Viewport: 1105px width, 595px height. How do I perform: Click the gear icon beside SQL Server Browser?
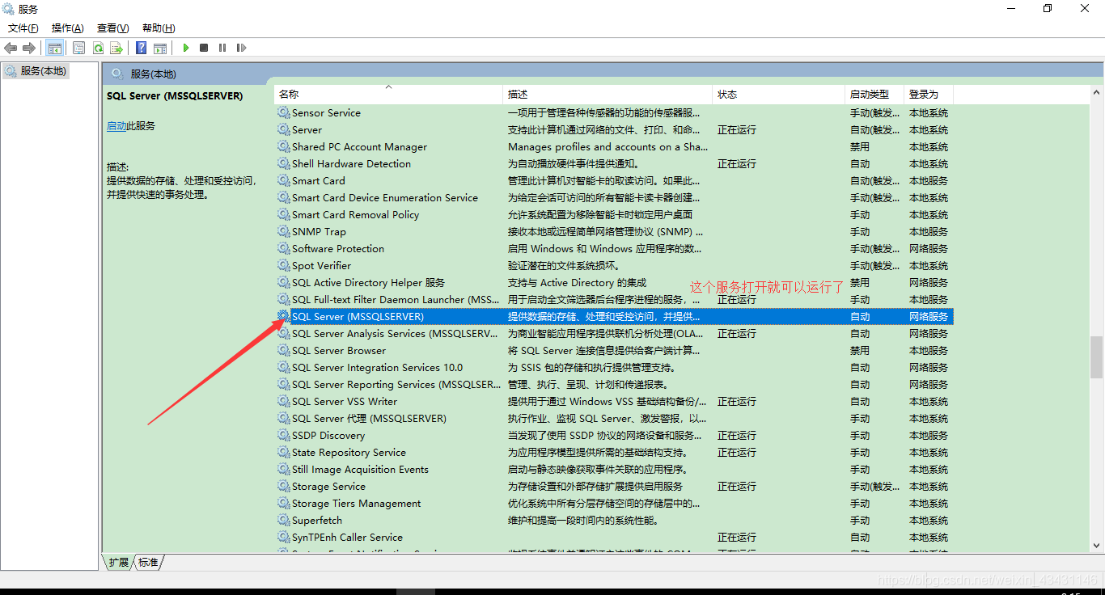click(x=283, y=350)
